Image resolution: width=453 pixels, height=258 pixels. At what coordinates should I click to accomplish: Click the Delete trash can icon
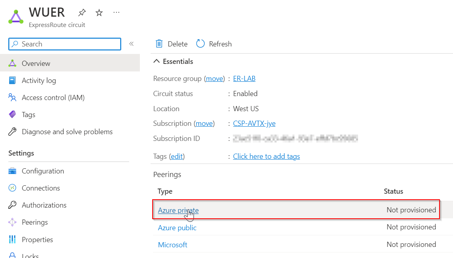(159, 44)
